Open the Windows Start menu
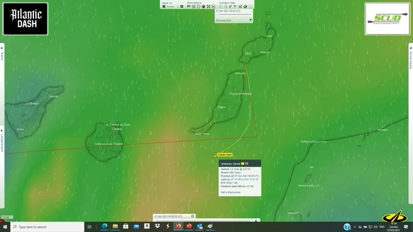Image resolution: width=413 pixels, height=232 pixels. (x=5, y=227)
